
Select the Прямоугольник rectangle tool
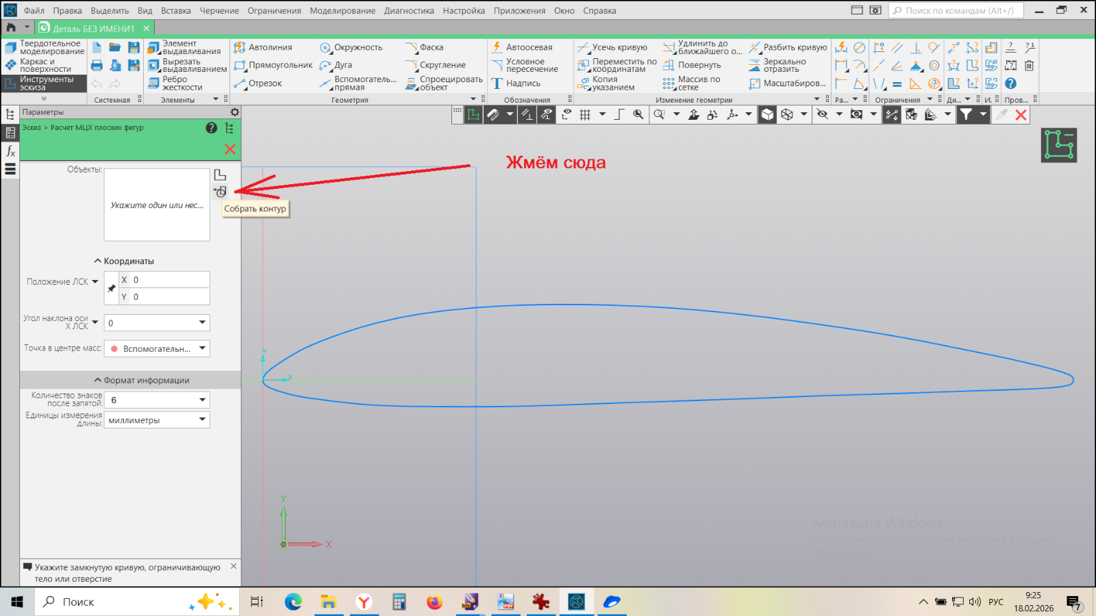click(x=273, y=65)
